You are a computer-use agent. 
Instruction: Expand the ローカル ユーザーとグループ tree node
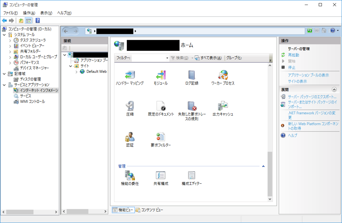point(10,57)
